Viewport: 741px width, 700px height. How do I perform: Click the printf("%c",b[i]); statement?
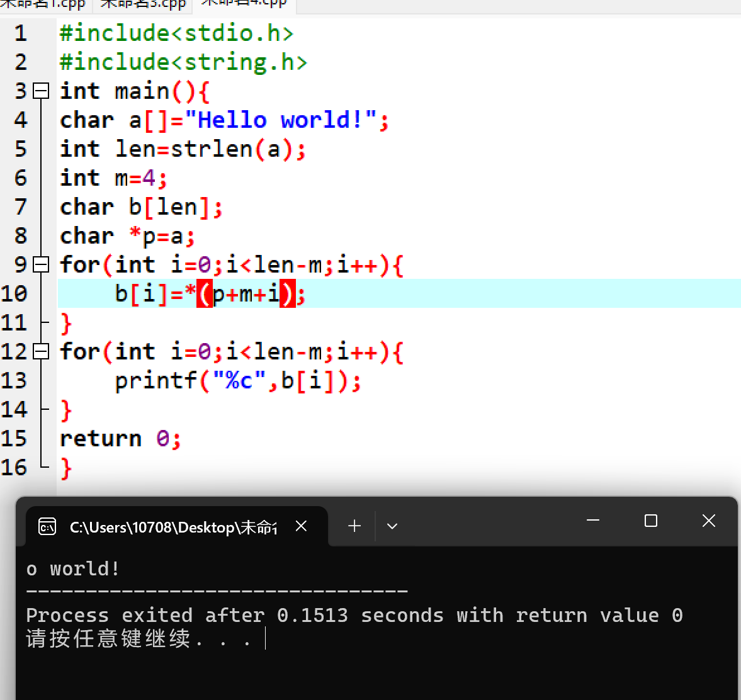pos(238,381)
